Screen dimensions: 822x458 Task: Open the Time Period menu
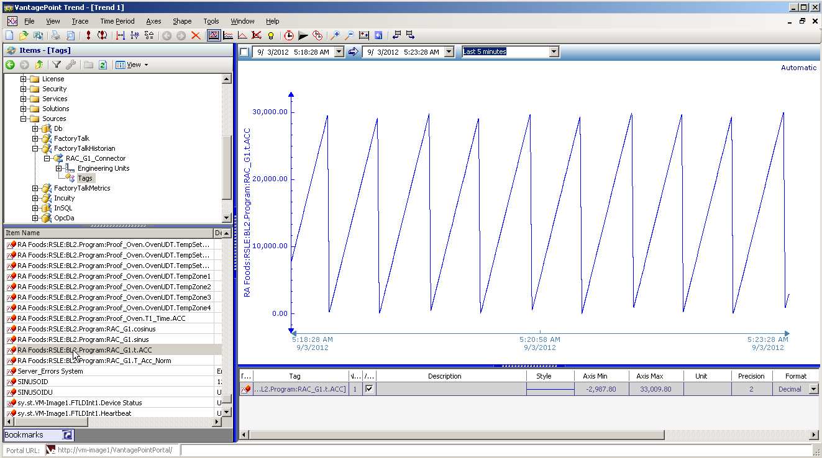coord(117,21)
